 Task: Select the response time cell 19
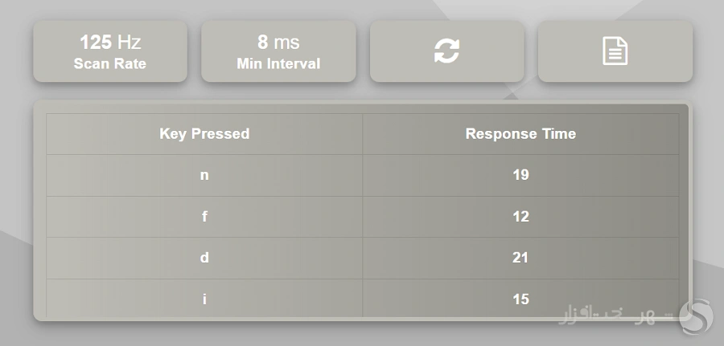tap(520, 175)
